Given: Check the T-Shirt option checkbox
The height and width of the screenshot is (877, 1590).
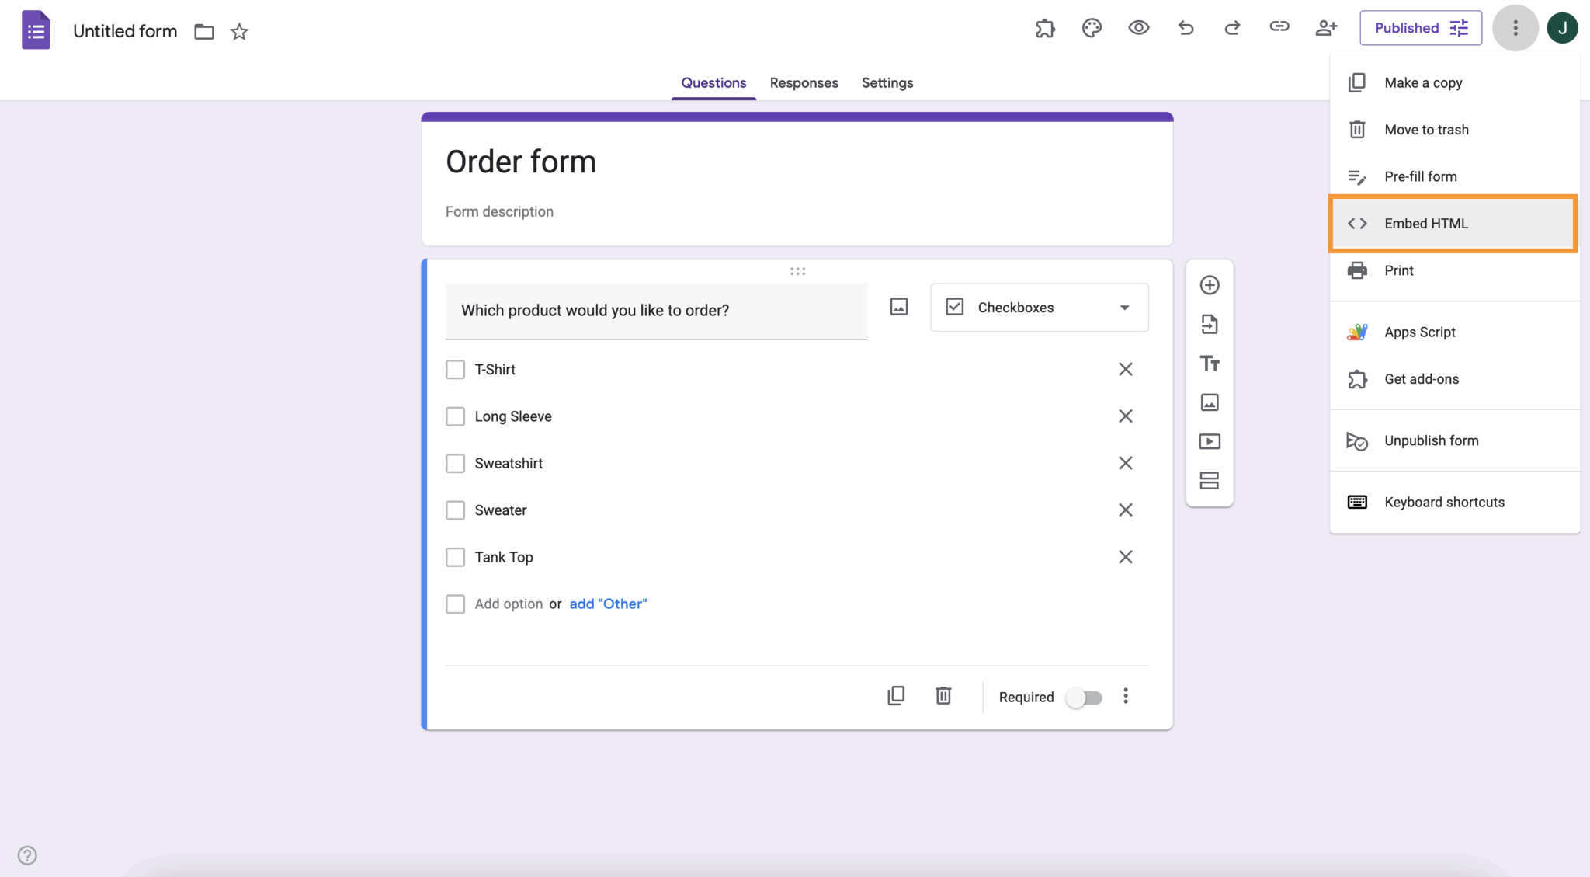Looking at the screenshot, I should [455, 369].
